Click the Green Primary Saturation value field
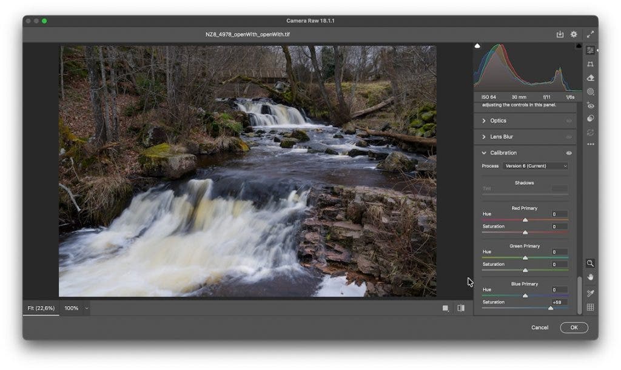Screen dimensions: 621x370 (x=559, y=265)
